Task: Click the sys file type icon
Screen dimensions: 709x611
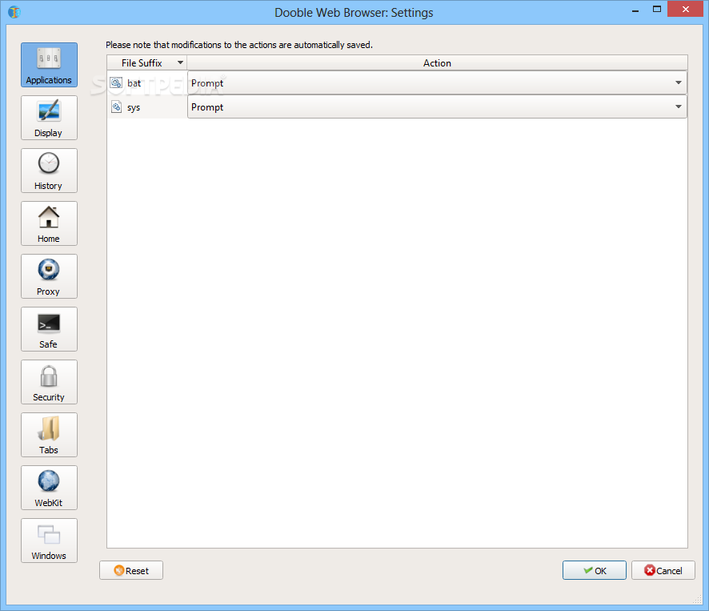Action: tap(116, 107)
